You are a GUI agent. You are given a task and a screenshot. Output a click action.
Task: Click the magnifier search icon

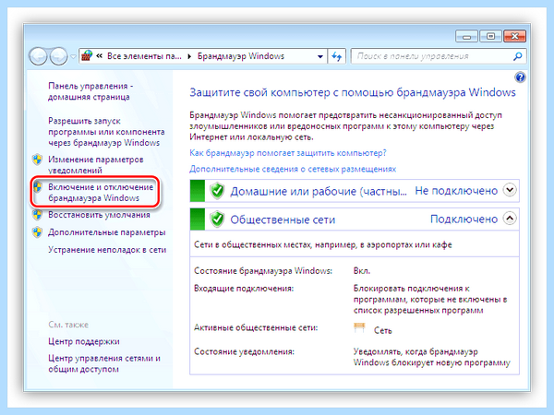click(x=518, y=56)
